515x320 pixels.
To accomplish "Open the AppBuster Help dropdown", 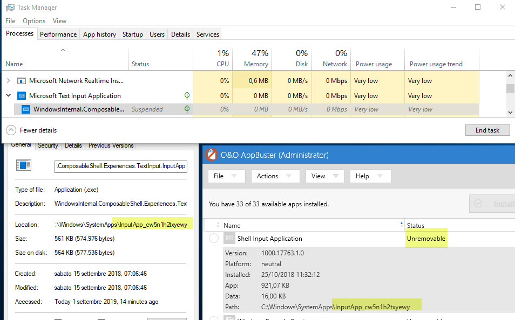I will click(x=370, y=176).
